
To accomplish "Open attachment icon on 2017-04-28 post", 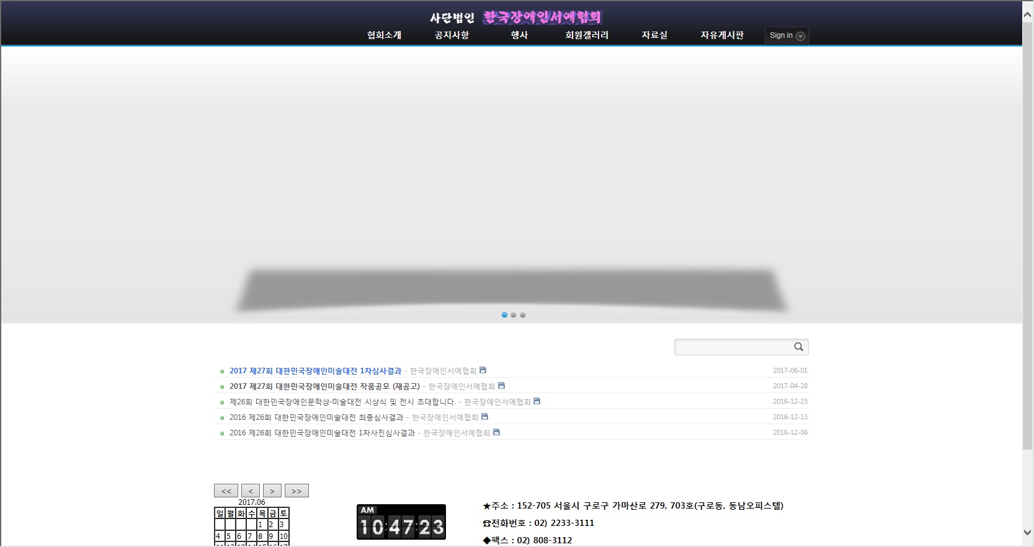I will [501, 386].
